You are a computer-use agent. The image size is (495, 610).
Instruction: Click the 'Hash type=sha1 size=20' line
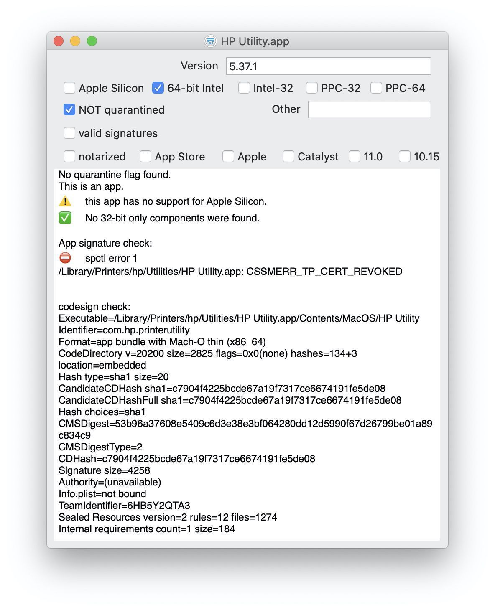pos(114,377)
